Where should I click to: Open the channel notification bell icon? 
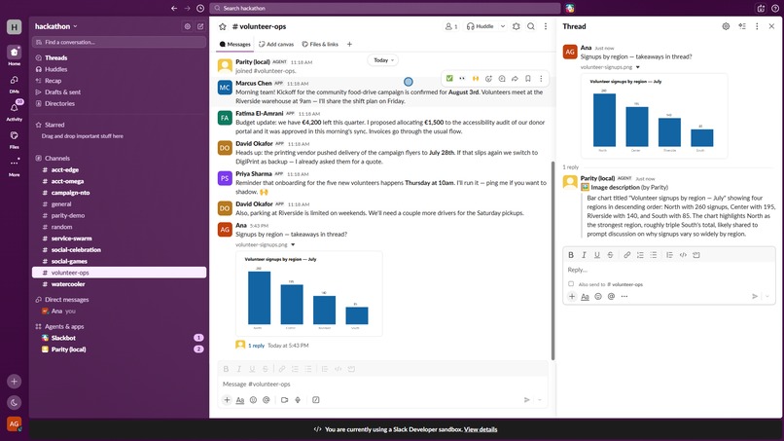pos(516,26)
